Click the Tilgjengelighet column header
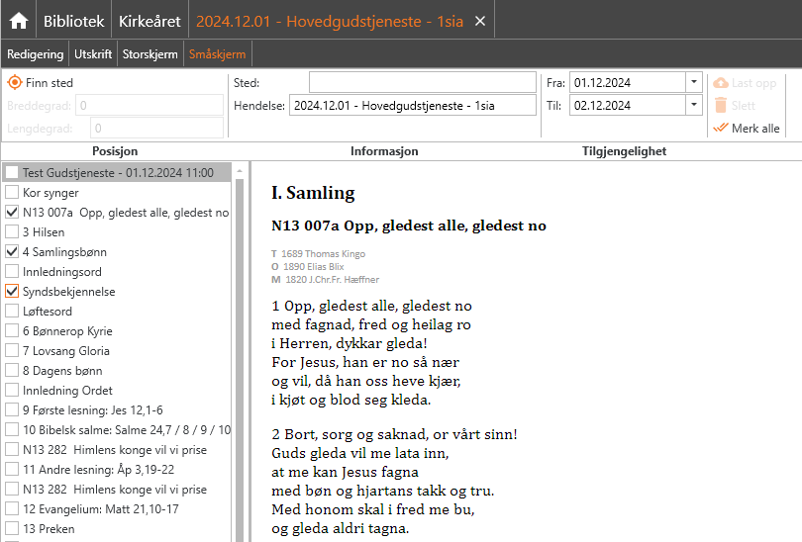 [624, 151]
